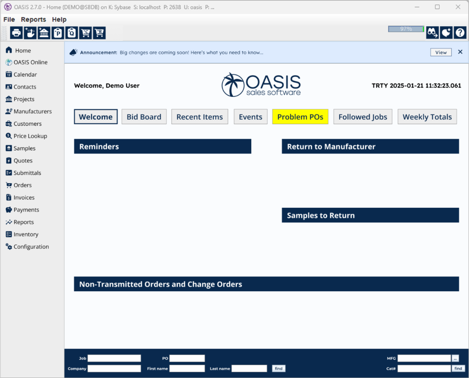Focus the Cat# input field
Viewport: 469px width, 378px height.
(x=424, y=369)
